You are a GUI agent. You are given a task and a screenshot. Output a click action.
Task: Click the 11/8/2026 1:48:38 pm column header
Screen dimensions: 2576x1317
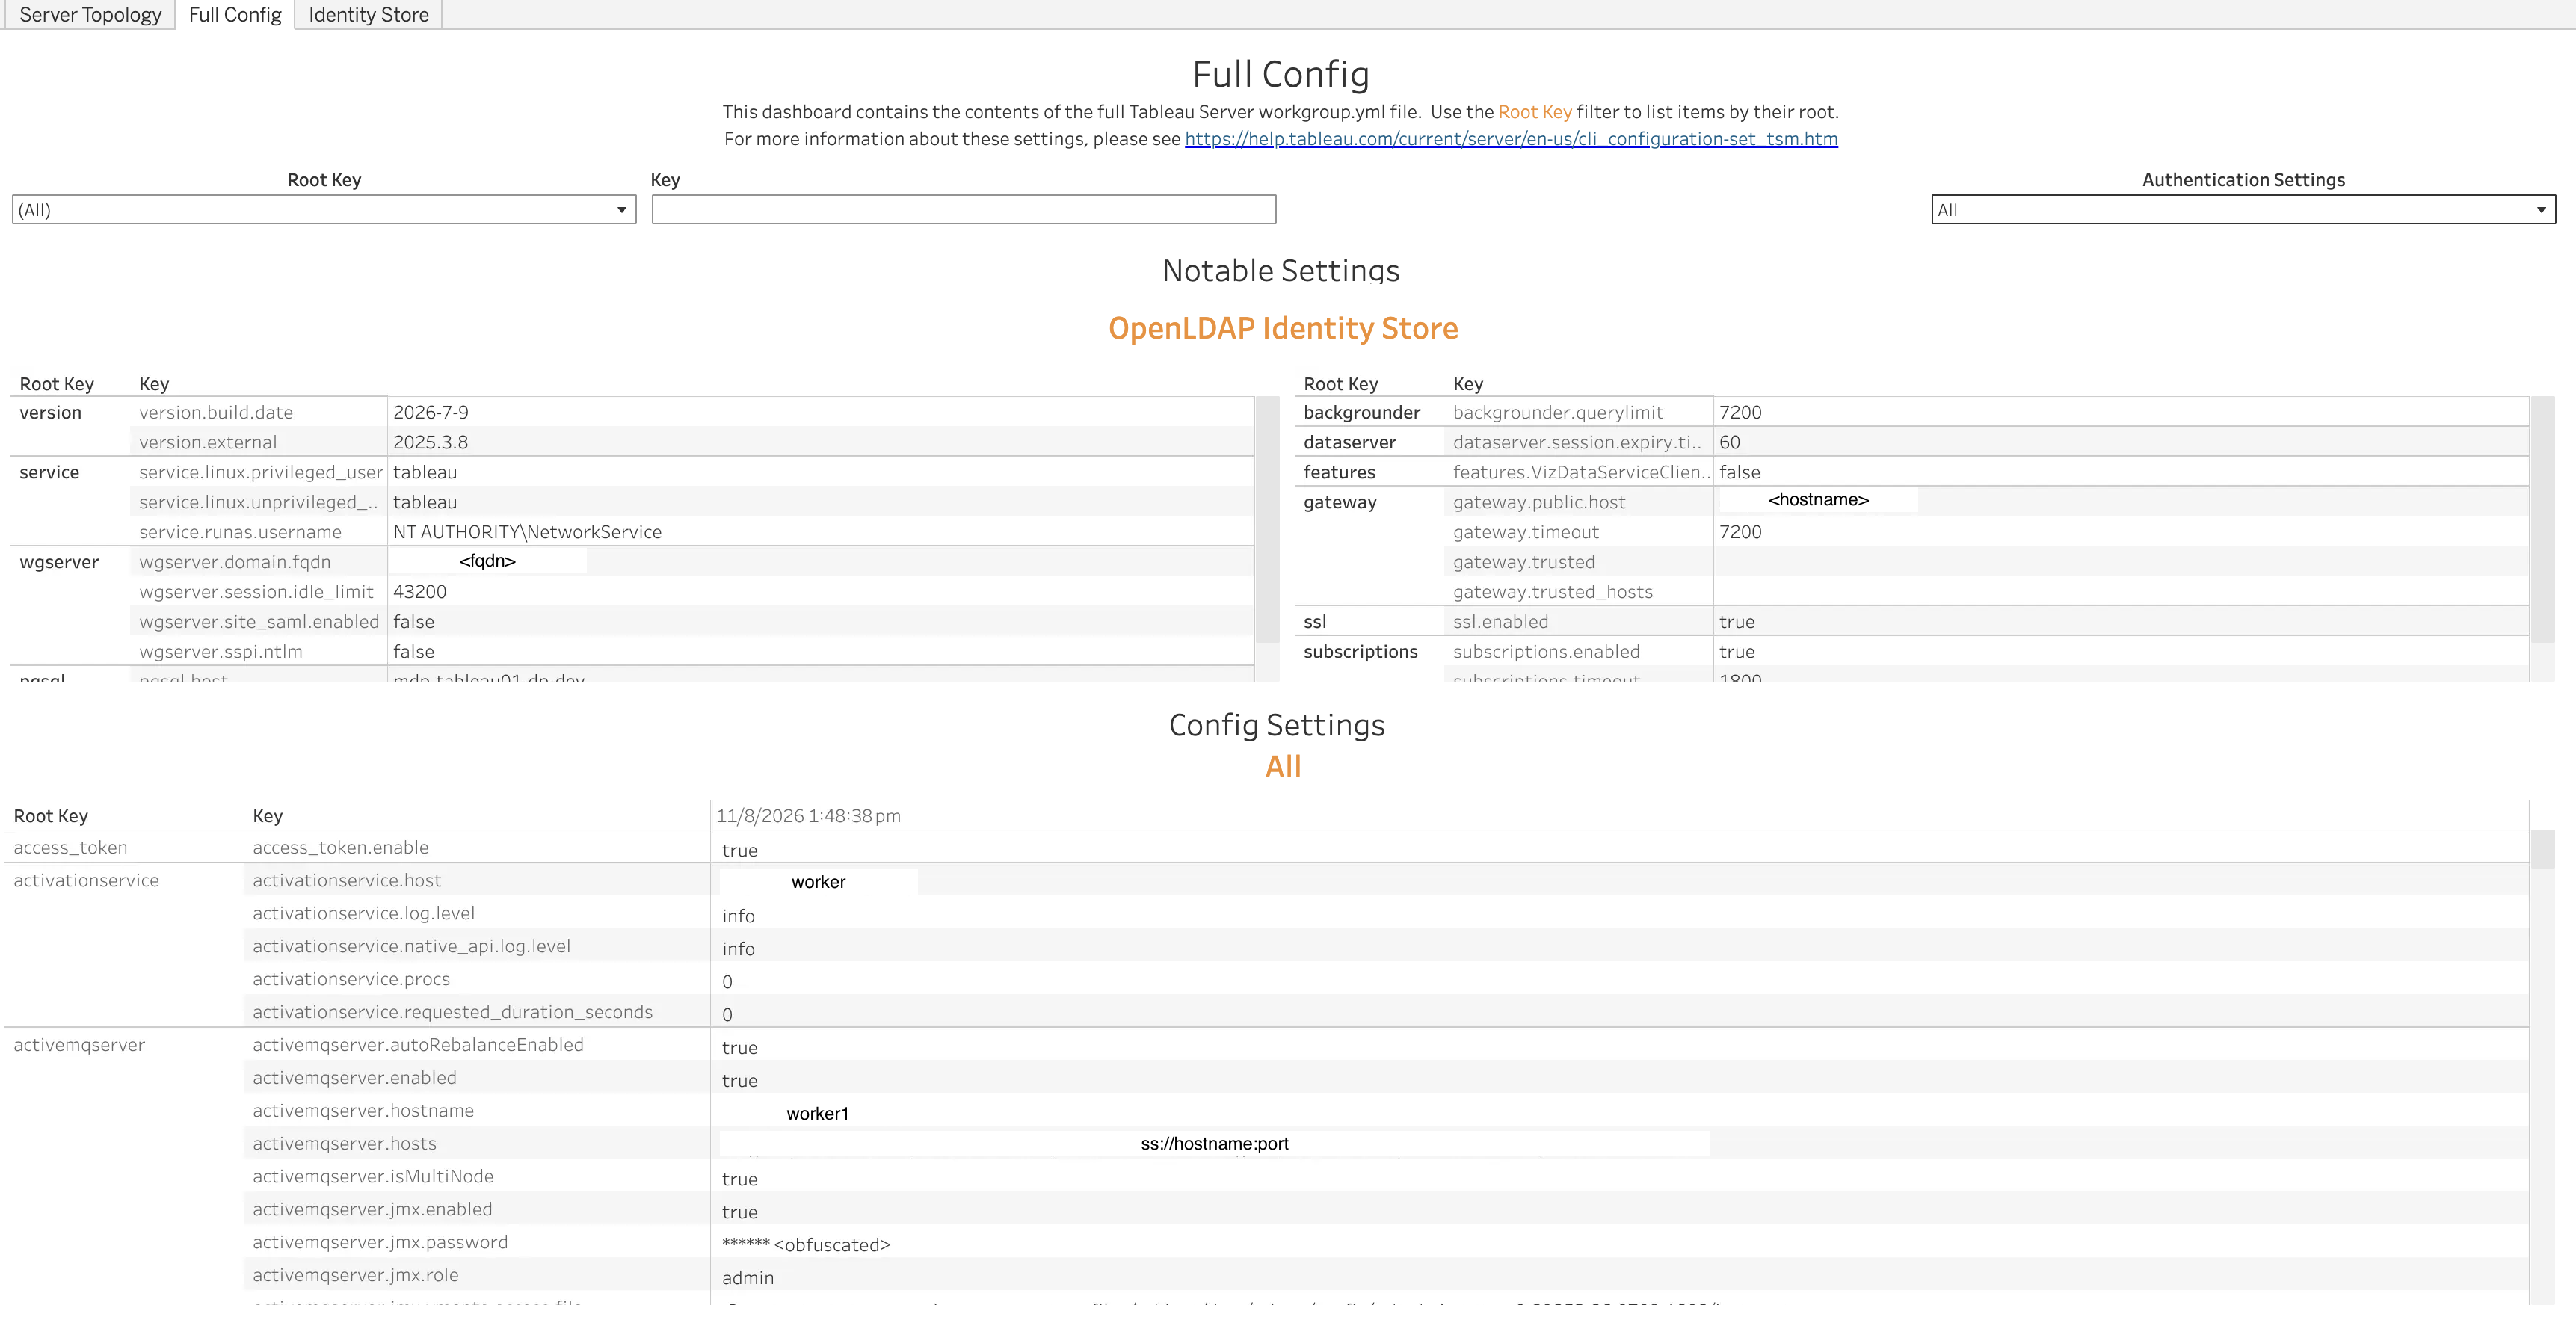pos(808,816)
